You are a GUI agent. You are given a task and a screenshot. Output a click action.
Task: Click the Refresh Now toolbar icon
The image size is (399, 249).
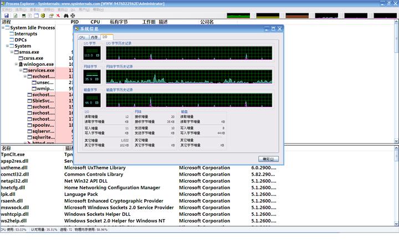point(16,15)
